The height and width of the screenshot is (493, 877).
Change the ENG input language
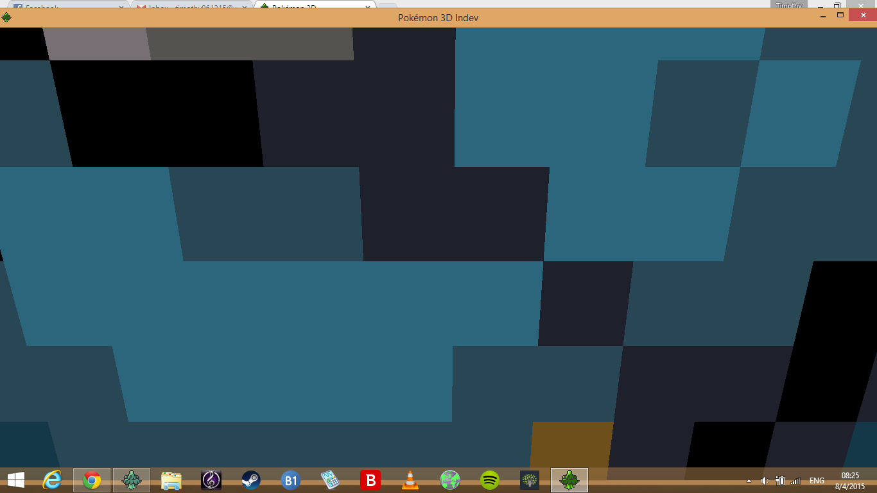pyautogui.click(x=817, y=481)
